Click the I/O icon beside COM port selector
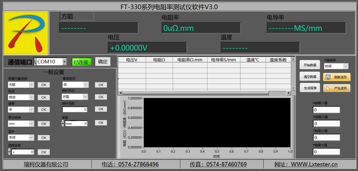This screenshot has height=171, width=358. click(x=35, y=62)
